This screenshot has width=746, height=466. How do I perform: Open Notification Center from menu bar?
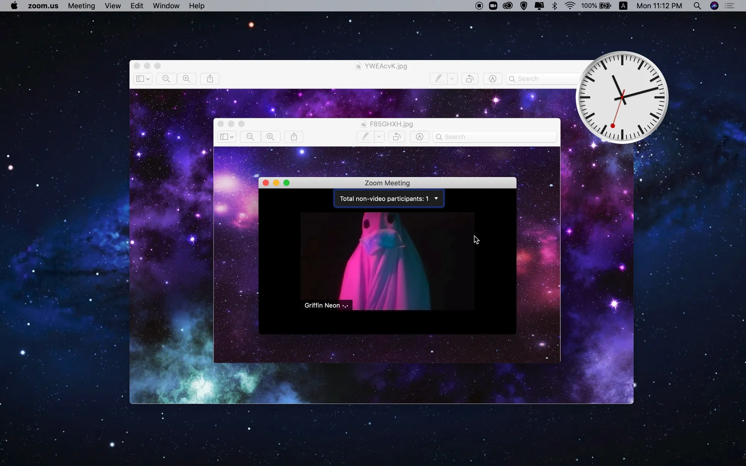(730, 6)
